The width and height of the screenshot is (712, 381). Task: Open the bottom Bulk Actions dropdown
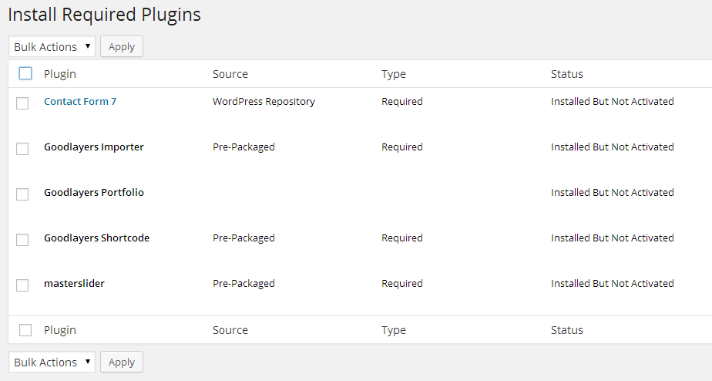pos(52,362)
